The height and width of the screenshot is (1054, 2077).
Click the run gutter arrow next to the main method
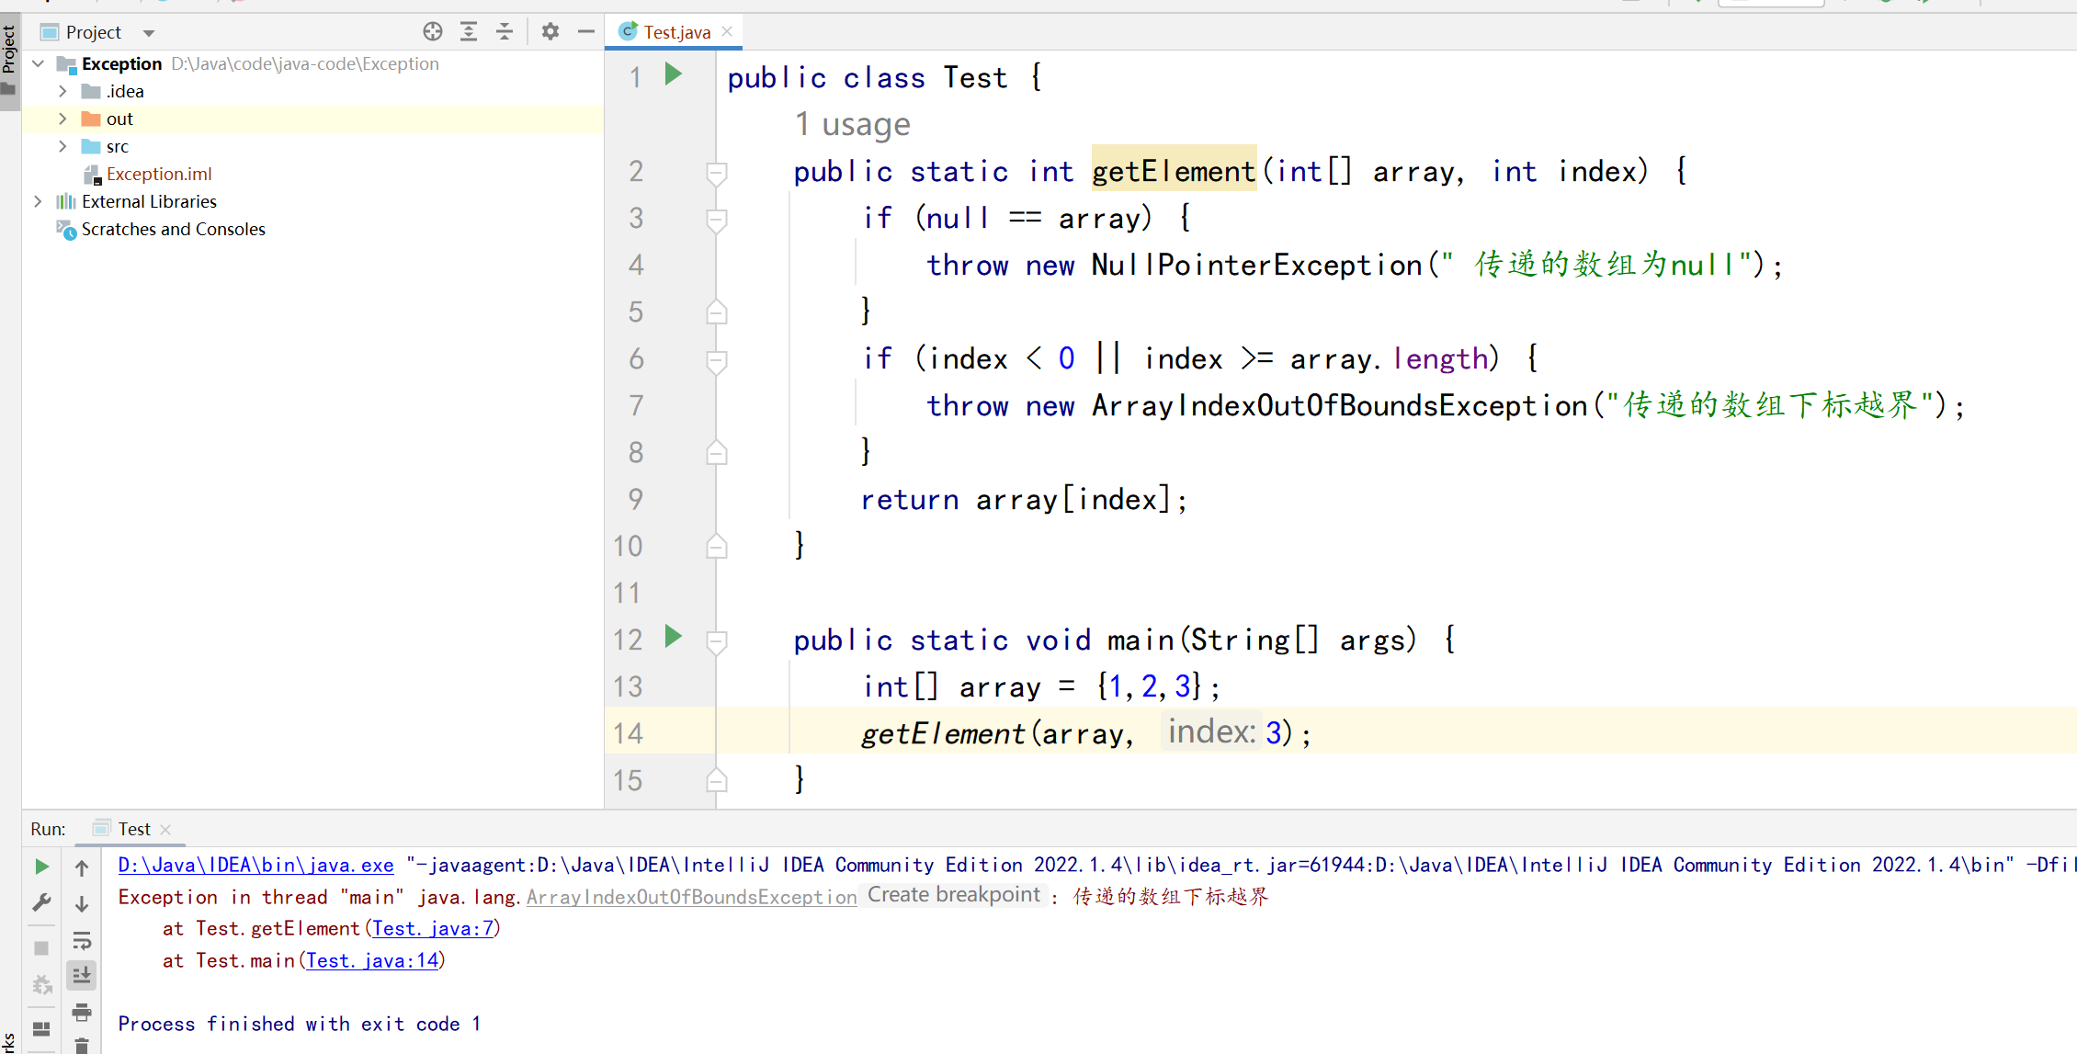pos(674,636)
